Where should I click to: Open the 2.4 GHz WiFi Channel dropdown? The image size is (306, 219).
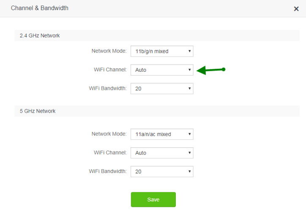[162, 70]
